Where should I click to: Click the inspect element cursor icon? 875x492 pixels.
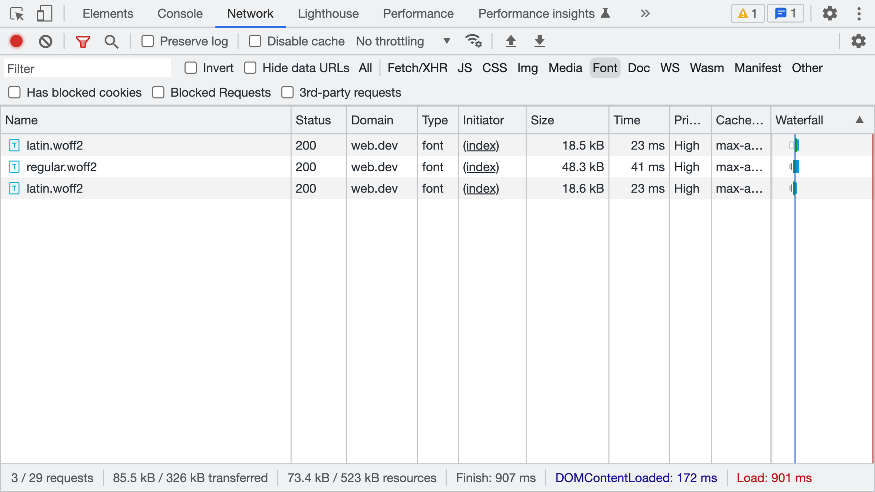point(17,14)
